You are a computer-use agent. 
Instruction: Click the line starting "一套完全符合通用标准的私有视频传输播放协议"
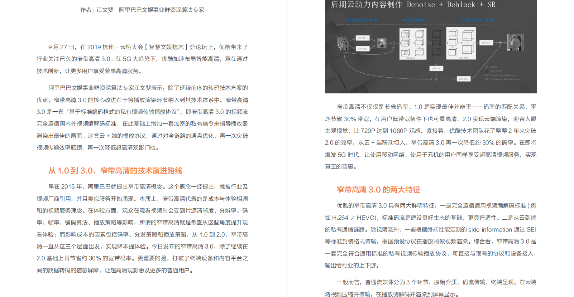coord(431,254)
